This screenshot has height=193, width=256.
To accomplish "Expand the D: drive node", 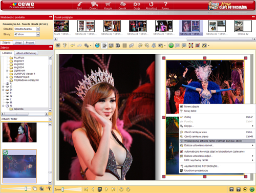I will coord(3,90).
